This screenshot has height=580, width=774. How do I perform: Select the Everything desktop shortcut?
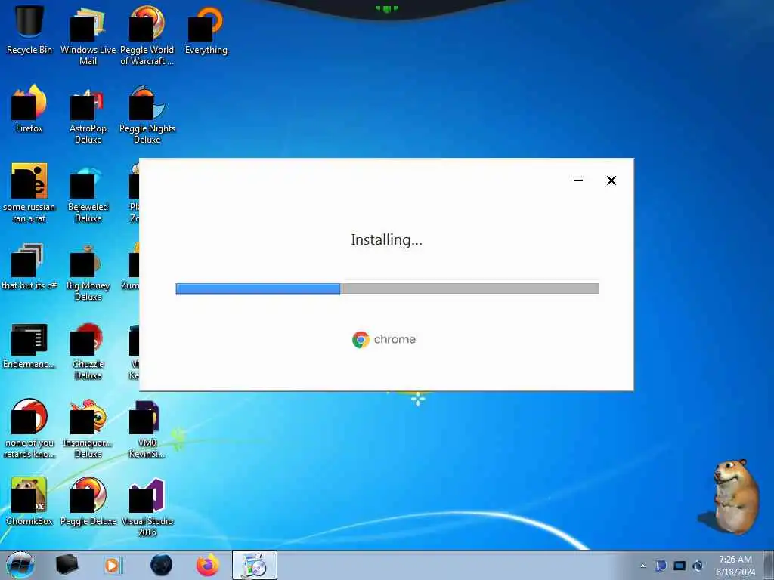pyautogui.click(x=206, y=29)
